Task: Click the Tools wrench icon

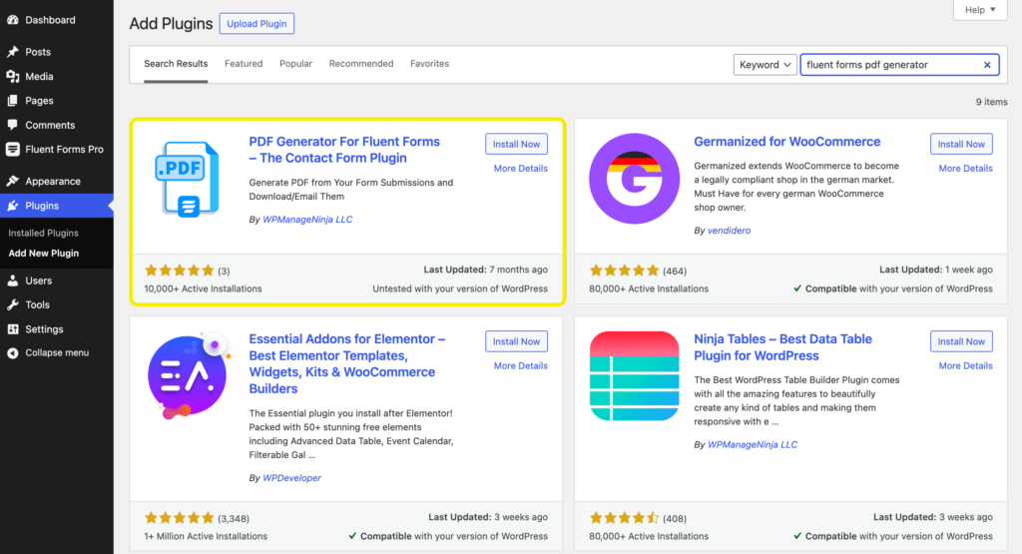Action: (x=12, y=304)
